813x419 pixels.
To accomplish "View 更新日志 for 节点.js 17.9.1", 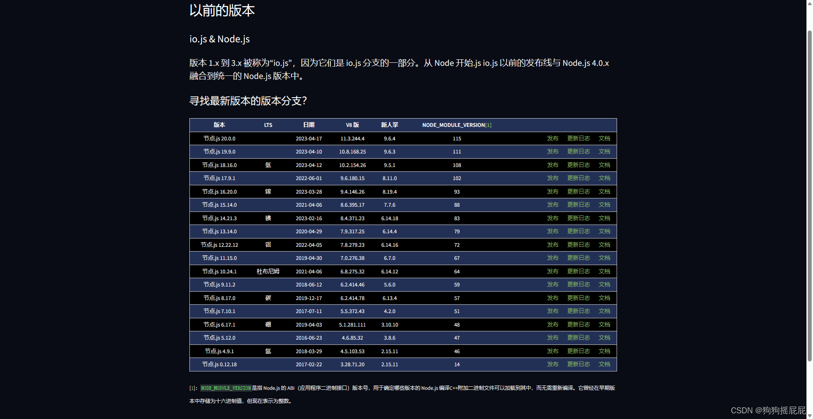I will coord(578,178).
